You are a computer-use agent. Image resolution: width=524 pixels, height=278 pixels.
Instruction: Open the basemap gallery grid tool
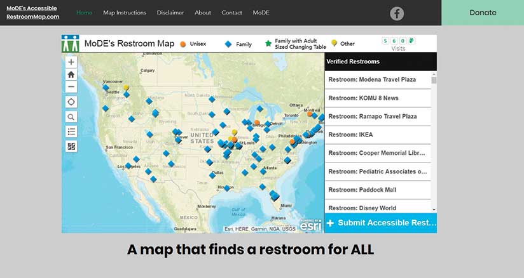click(71, 146)
